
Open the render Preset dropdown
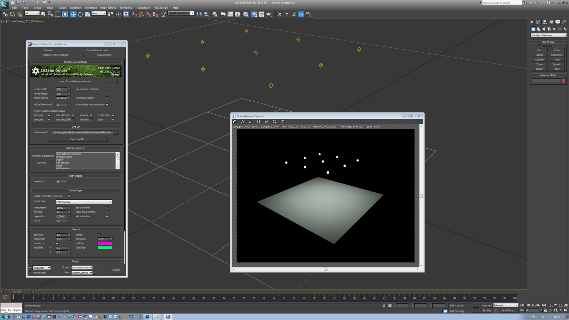(x=82, y=268)
